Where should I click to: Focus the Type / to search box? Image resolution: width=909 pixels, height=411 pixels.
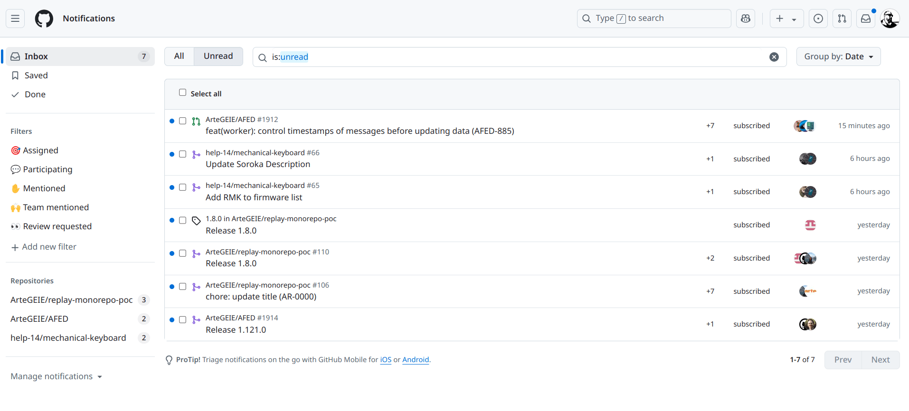tap(654, 19)
